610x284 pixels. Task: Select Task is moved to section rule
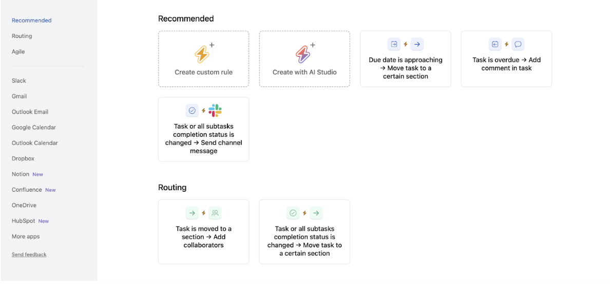click(203, 232)
